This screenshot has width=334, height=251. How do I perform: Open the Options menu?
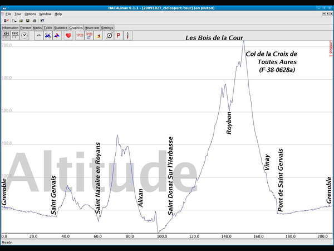pyautogui.click(x=30, y=13)
